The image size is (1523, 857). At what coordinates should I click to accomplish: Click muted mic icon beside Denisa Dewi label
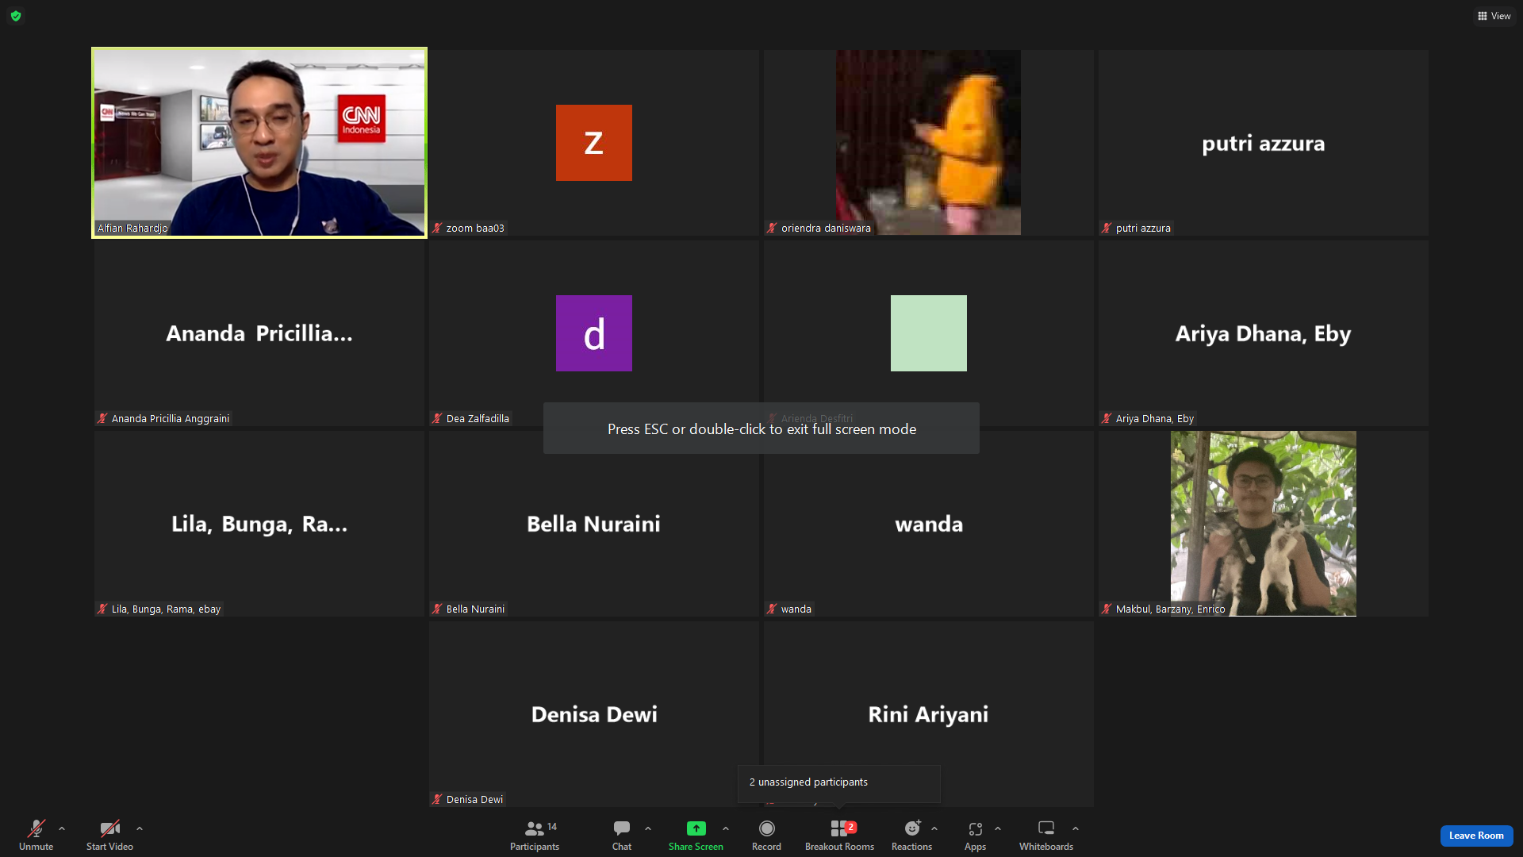pyautogui.click(x=437, y=800)
